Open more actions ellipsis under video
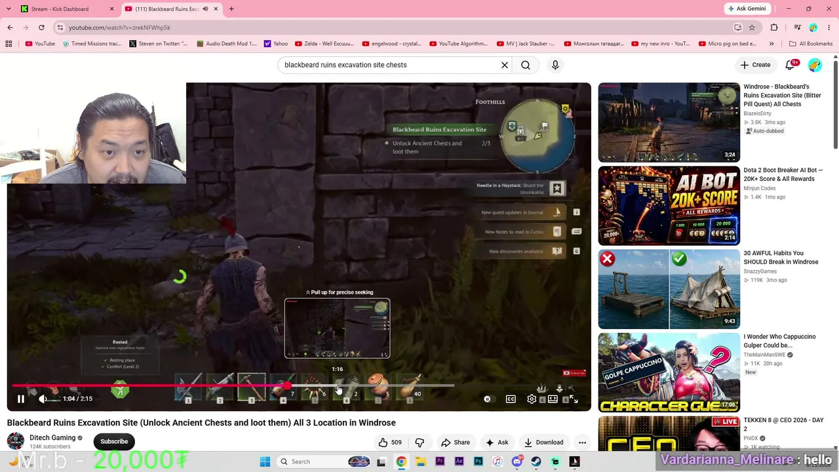 [582, 442]
